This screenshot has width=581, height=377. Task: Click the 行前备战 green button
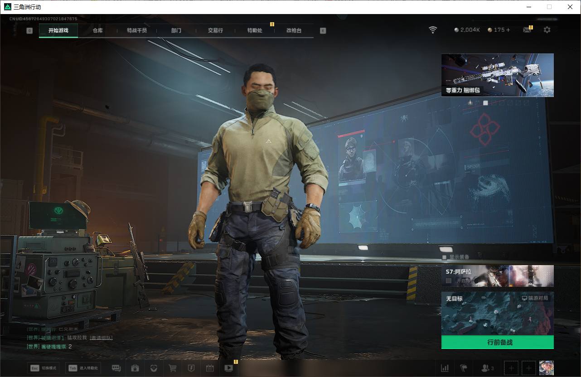(498, 342)
